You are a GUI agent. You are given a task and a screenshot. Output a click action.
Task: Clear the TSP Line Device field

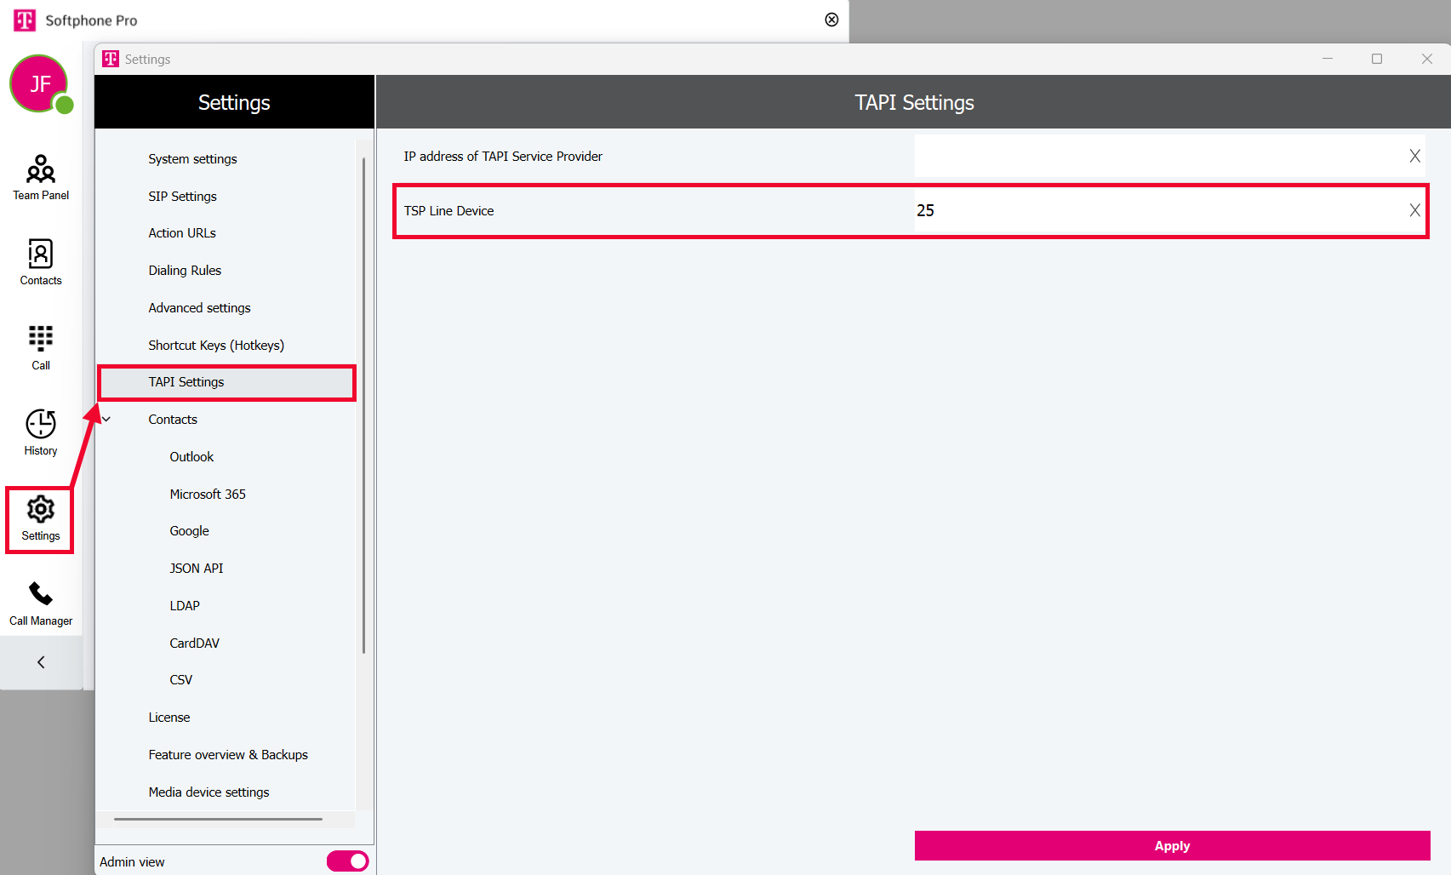pos(1414,210)
